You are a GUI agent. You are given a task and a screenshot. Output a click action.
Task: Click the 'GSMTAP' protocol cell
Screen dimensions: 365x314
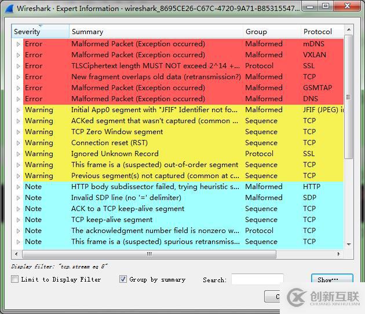(x=317, y=88)
